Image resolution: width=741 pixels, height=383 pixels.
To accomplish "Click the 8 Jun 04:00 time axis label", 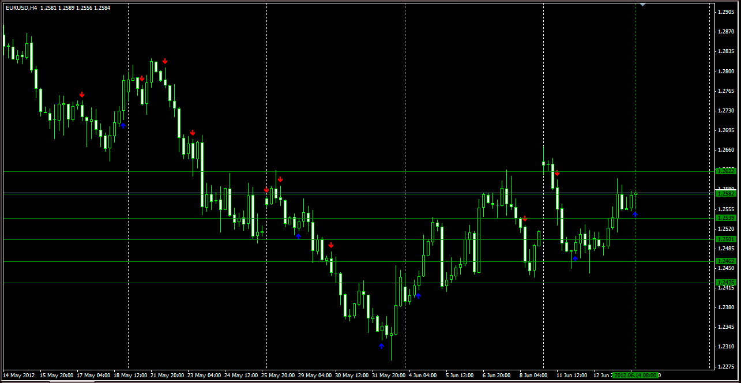I will (533, 375).
